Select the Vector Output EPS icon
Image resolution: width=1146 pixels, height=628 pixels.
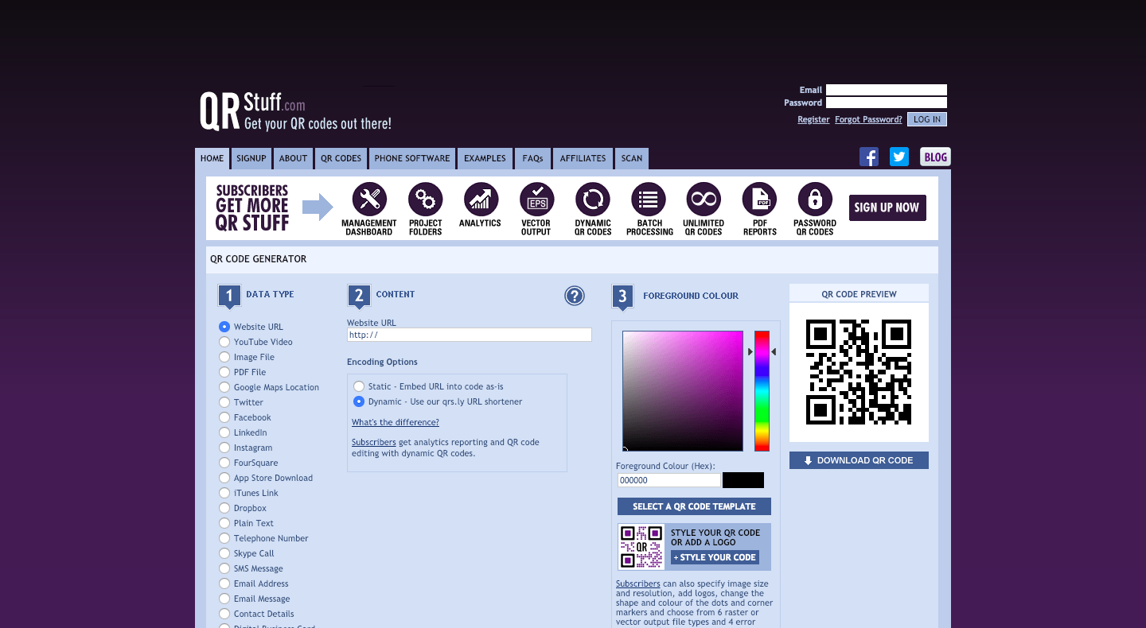[x=536, y=200]
